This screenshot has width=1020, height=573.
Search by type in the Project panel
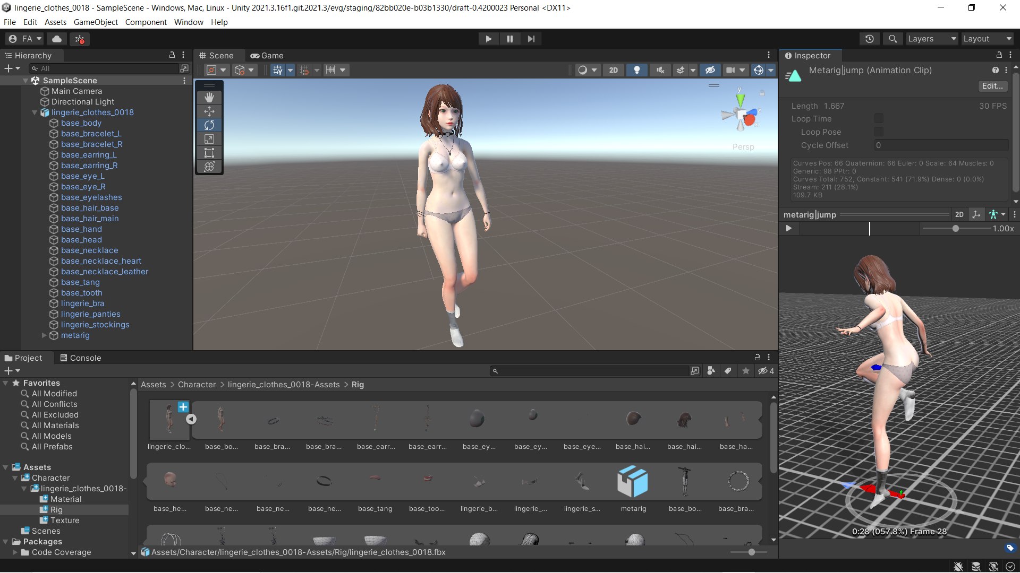[x=711, y=371]
